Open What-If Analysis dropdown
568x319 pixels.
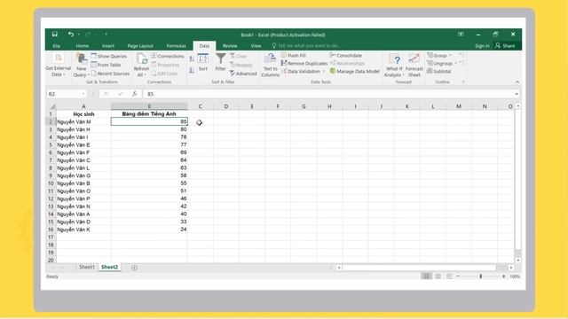(394, 65)
